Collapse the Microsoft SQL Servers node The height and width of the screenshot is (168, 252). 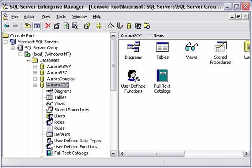tap(5, 42)
